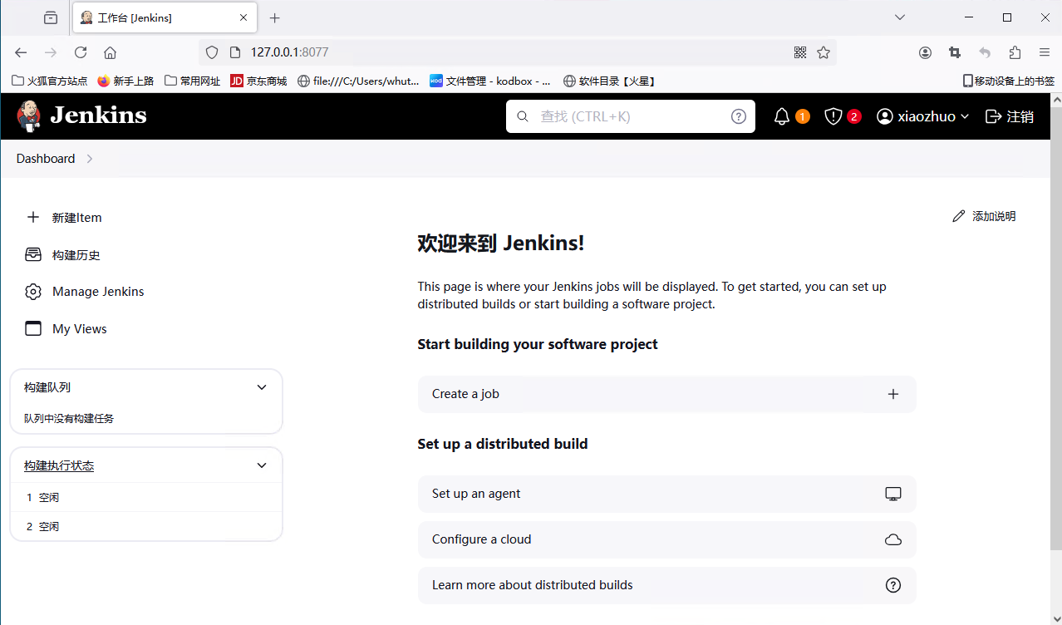1062x625 pixels.
Task: Click the Configure a cloud row
Action: point(666,539)
